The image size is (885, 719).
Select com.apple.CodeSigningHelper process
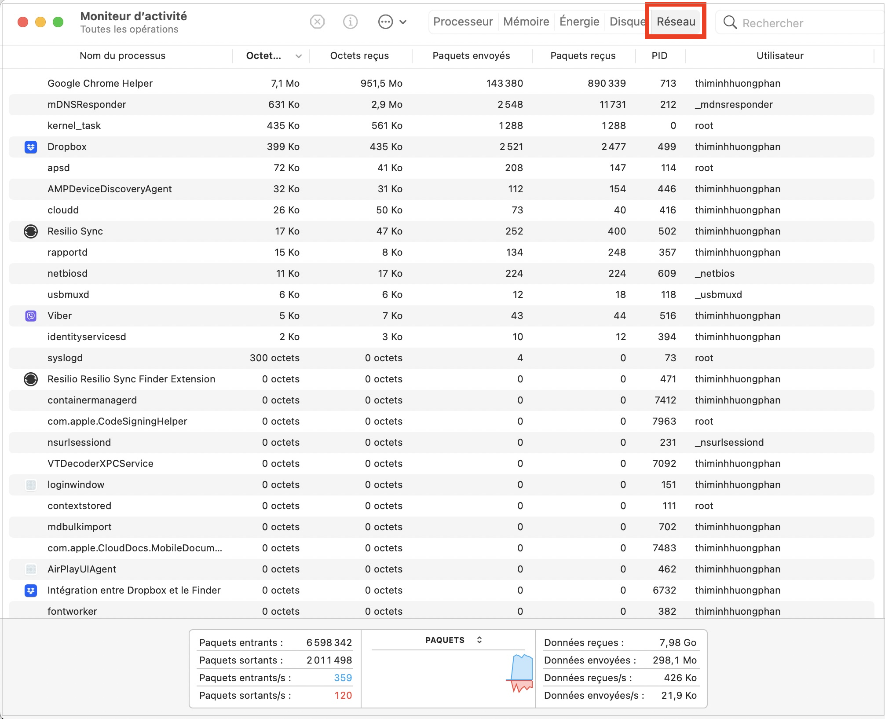tap(441, 422)
